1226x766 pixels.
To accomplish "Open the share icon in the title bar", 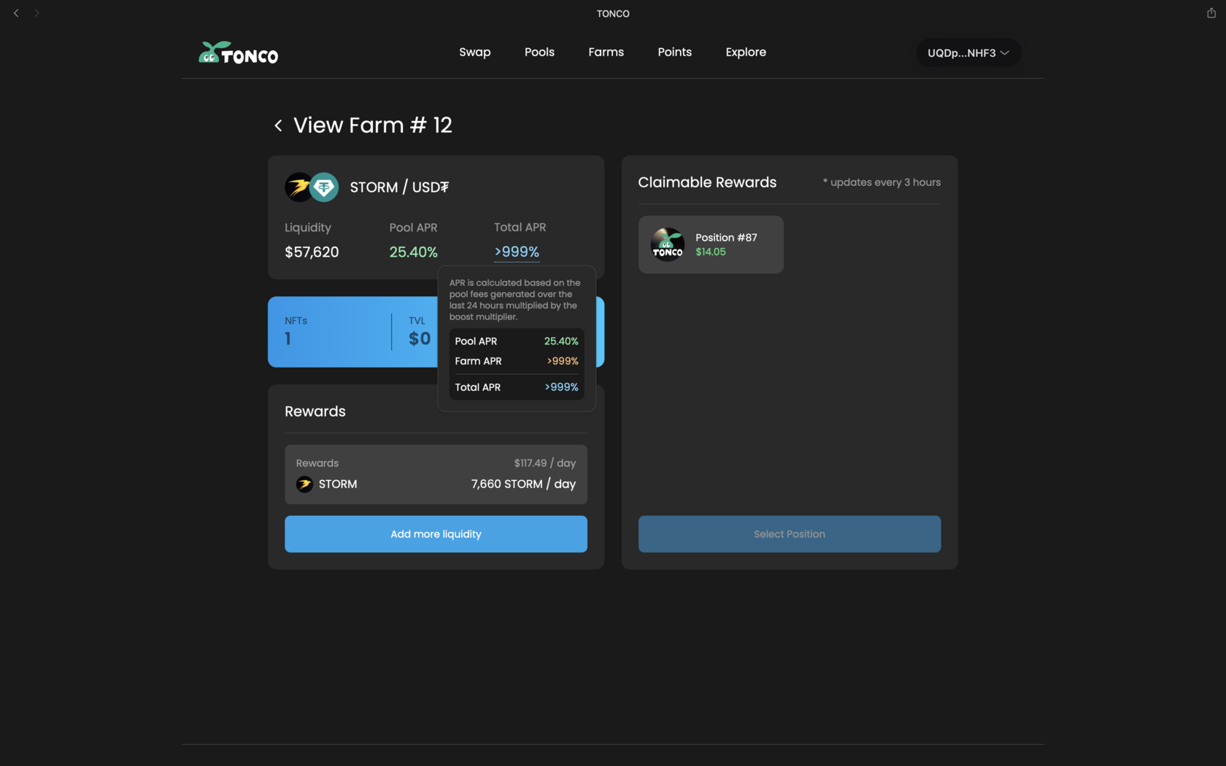I will 1211,13.
